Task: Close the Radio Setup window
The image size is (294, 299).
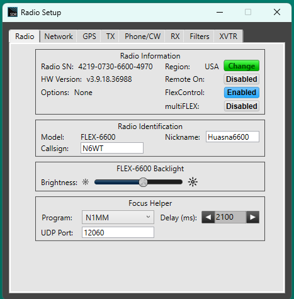Action: pyautogui.click(x=277, y=12)
